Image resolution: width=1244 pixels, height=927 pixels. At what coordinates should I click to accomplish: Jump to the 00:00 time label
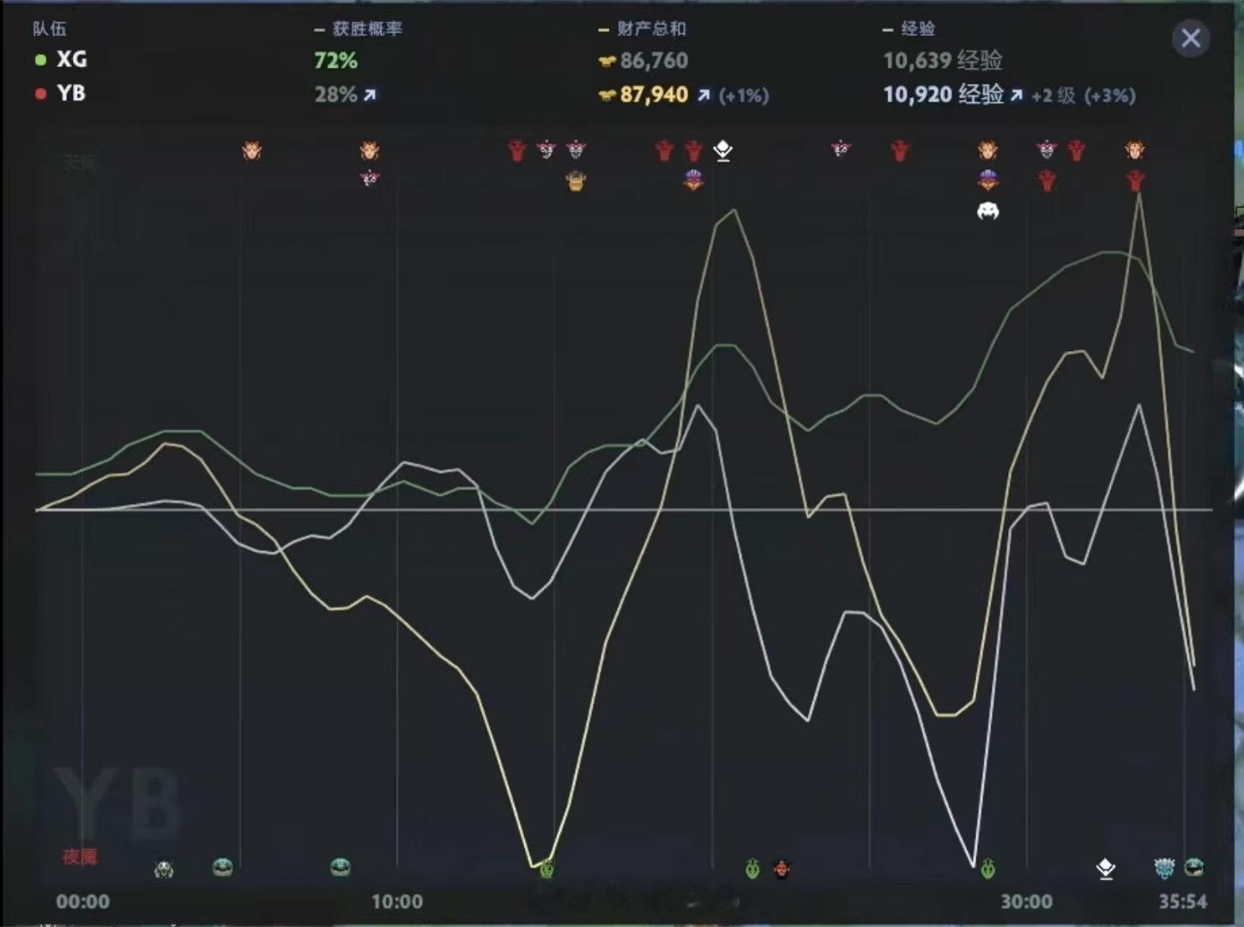point(83,901)
